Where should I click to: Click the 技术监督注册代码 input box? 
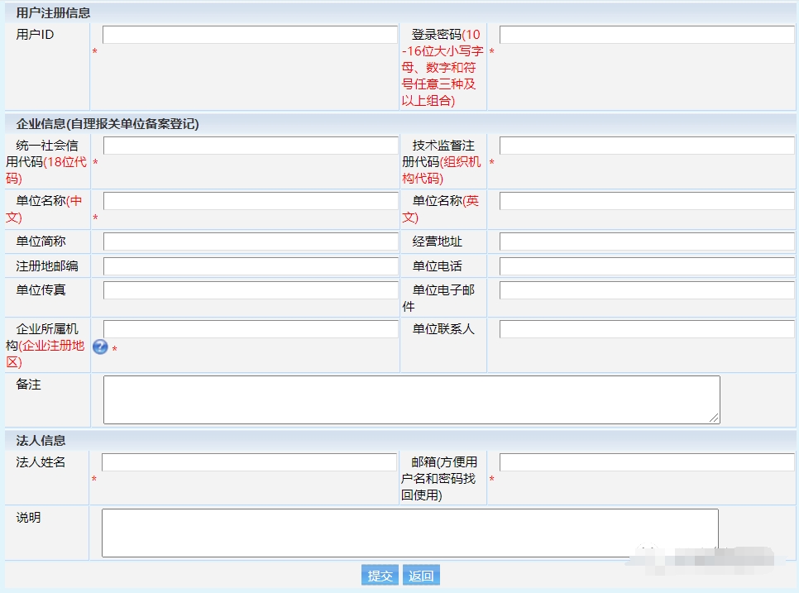click(x=646, y=146)
